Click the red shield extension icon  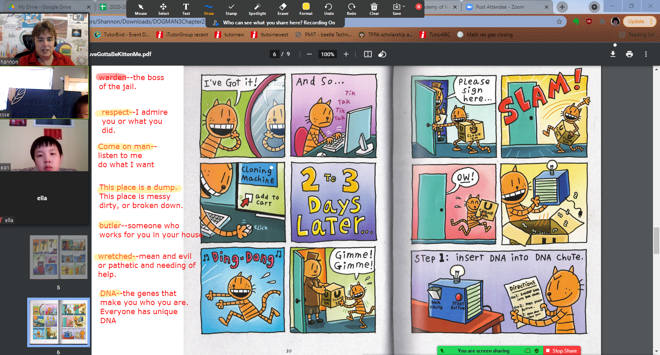coord(589,21)
